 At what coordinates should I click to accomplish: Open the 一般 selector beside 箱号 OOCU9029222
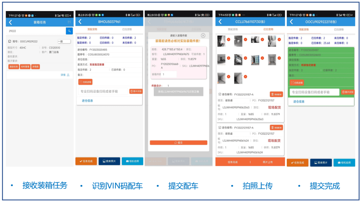tap(64, 41)
